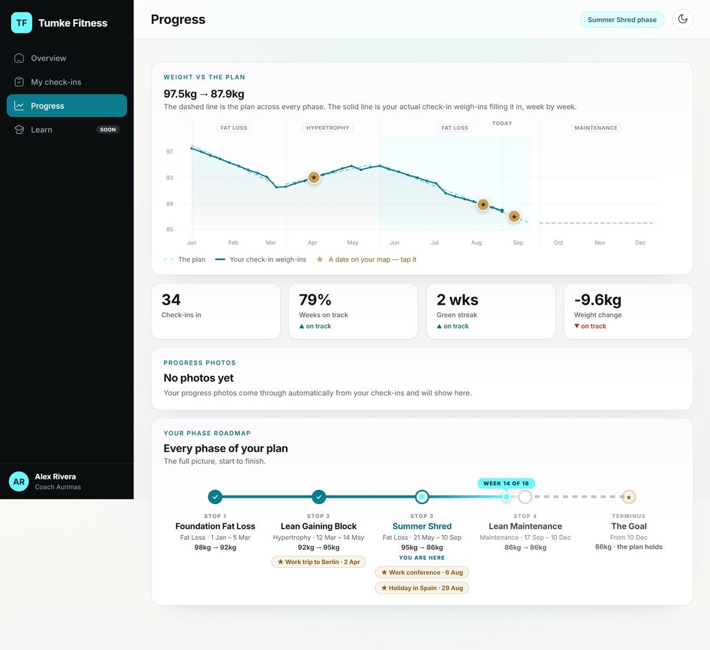Click the Stop 2 checkmark node
The image size is (710, 650).
click(319, 497)
